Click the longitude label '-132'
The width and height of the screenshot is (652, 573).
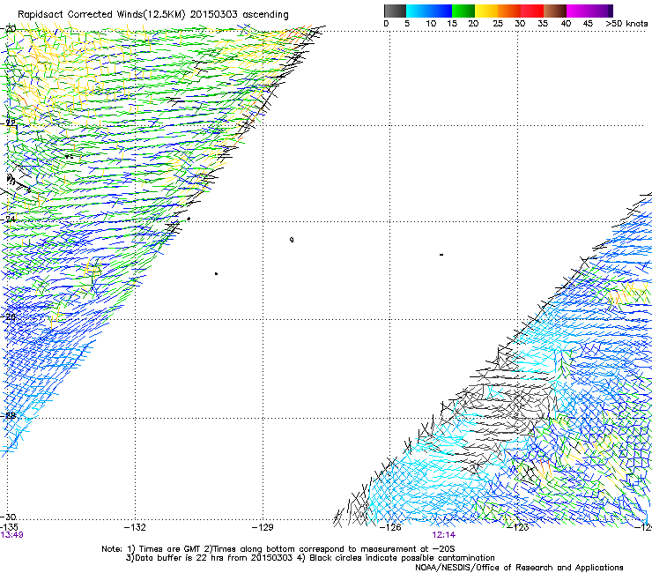tap(135, 528)
